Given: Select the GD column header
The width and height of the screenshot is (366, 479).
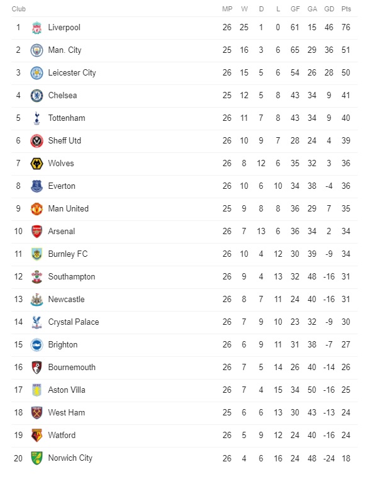Looking at the screenshot, I should (329, 9).
